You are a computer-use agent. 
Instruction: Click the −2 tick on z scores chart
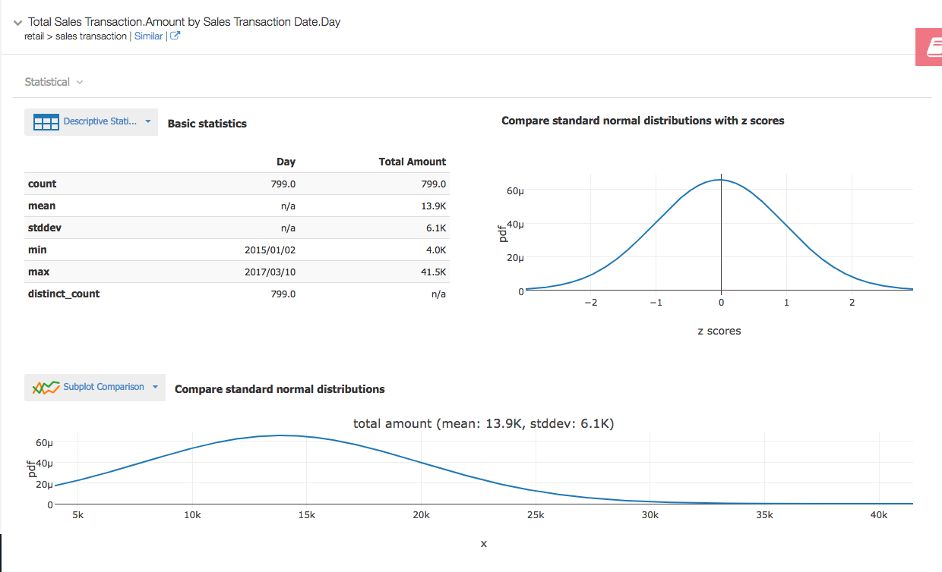pos(590,303)
